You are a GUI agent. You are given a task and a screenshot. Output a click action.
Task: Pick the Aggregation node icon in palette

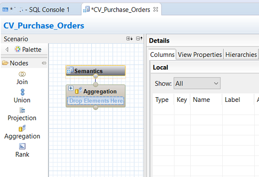[x=22, y=129]
